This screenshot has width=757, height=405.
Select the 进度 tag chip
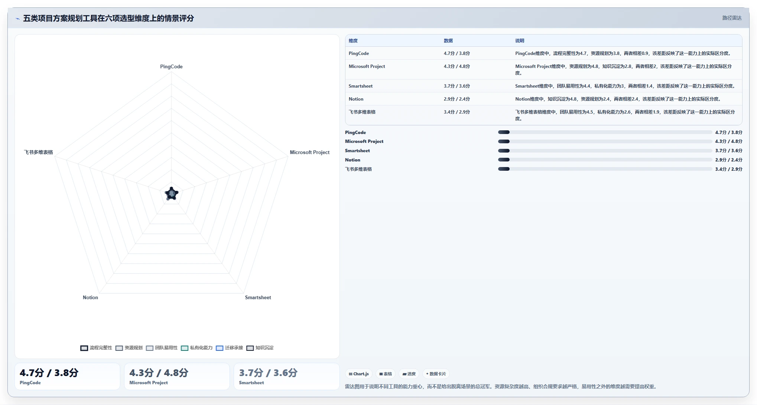[409, 374]
